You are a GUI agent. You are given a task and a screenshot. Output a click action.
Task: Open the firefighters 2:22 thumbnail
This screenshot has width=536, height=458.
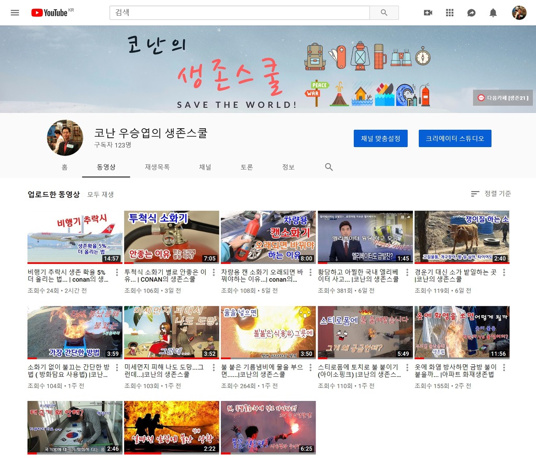(x=172, y=428)
